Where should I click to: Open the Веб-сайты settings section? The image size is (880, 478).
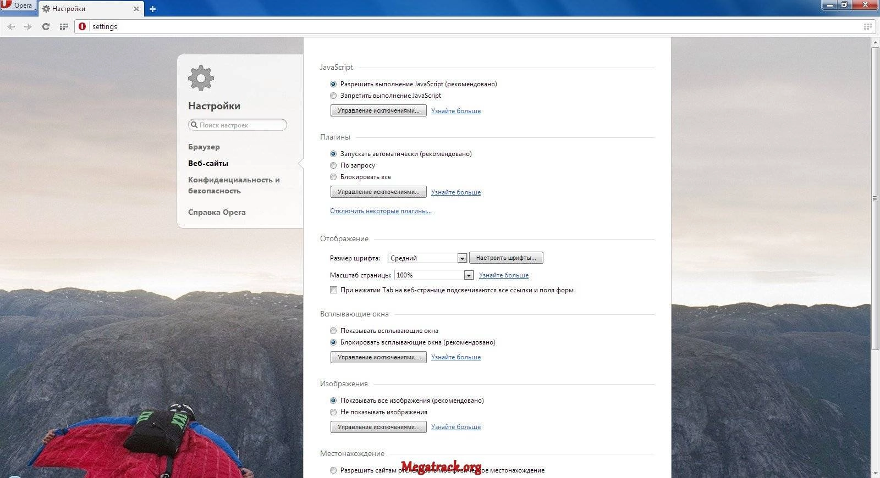pos(208,163)
